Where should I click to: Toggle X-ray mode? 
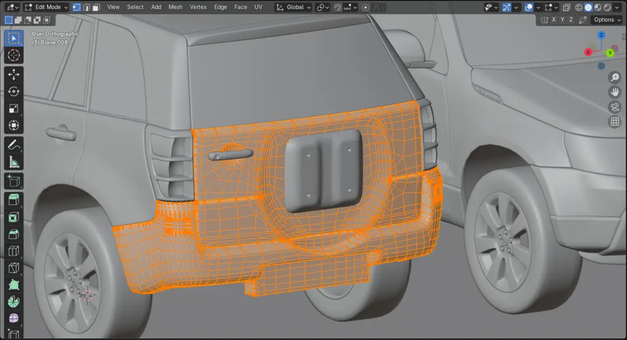(x=567, y=7)
